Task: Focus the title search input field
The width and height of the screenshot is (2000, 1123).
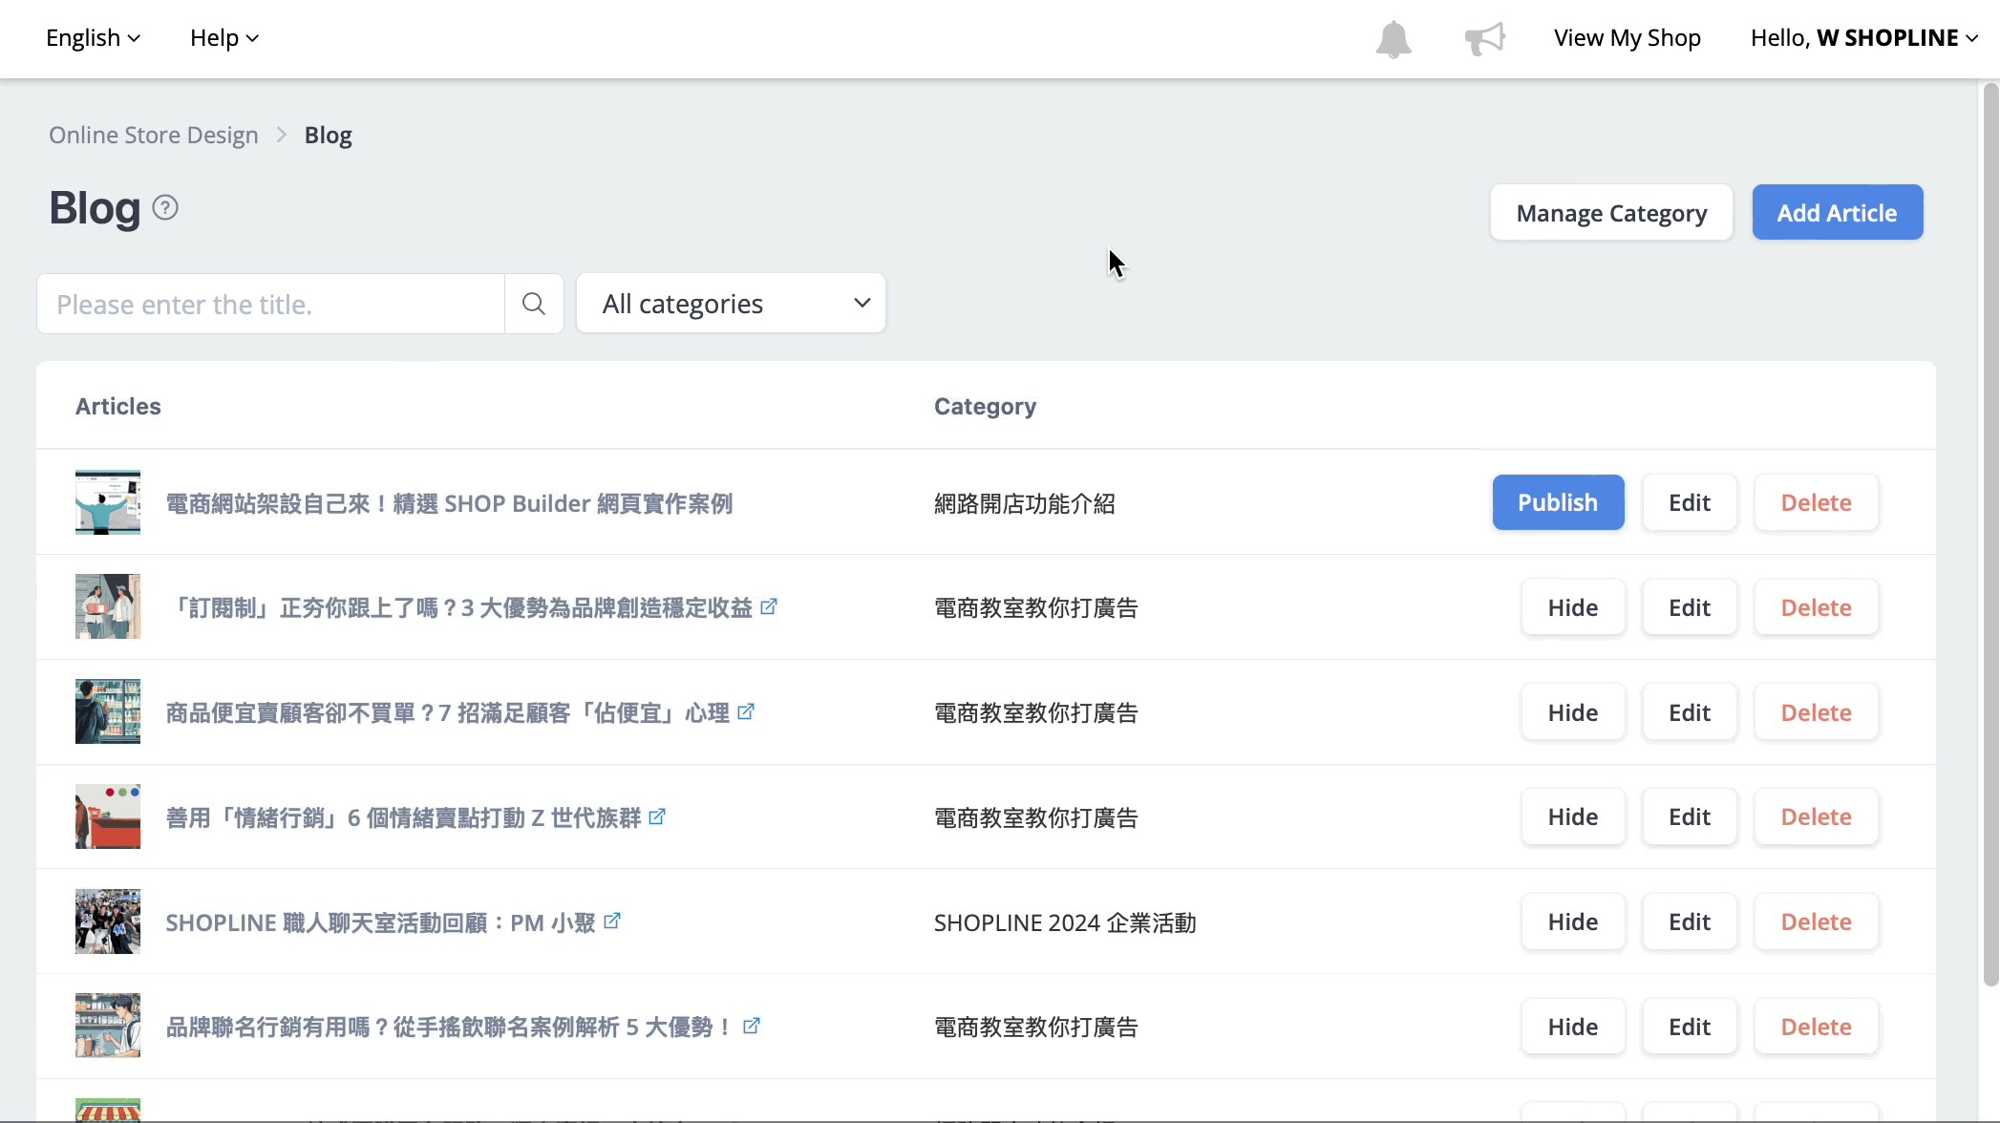Action: coord(271,304)
